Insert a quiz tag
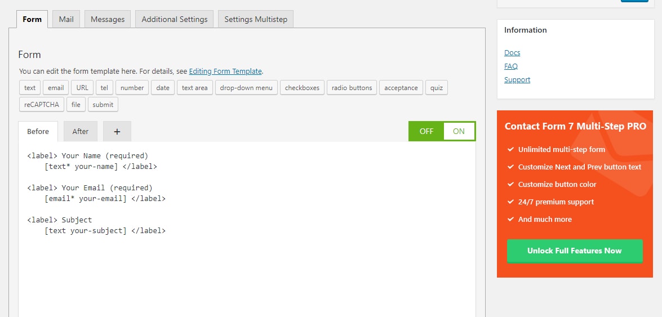662x317 pixels. (437, 88)
